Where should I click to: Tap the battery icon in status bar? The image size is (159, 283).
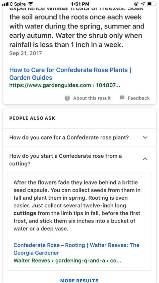click(x=152, y=4)
